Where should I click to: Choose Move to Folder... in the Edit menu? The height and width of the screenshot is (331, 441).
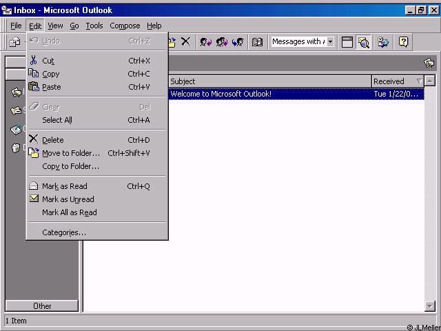pos(97,153)
